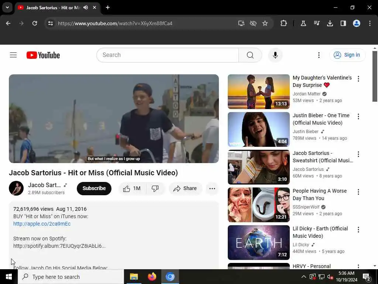This screenshot has height=284, width=378.
Task: Open Windows Start menu
Action: click(9, 277)
